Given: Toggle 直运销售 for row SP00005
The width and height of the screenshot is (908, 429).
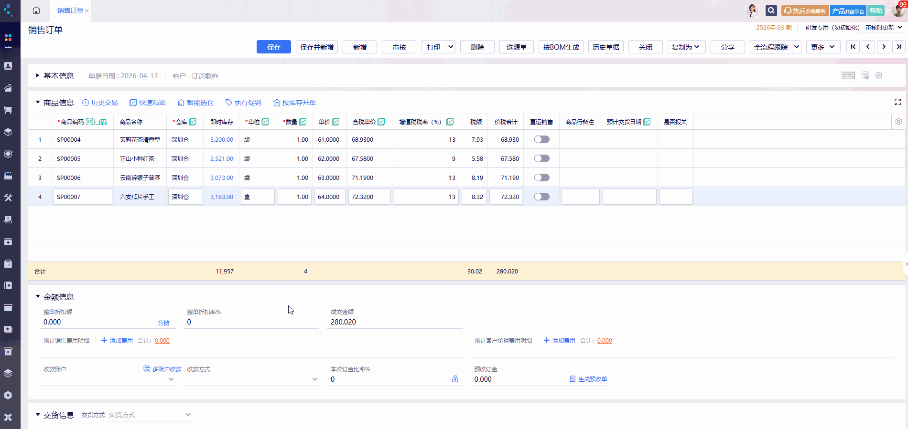Looking at the screenshot, I should [x=541, y=158].
